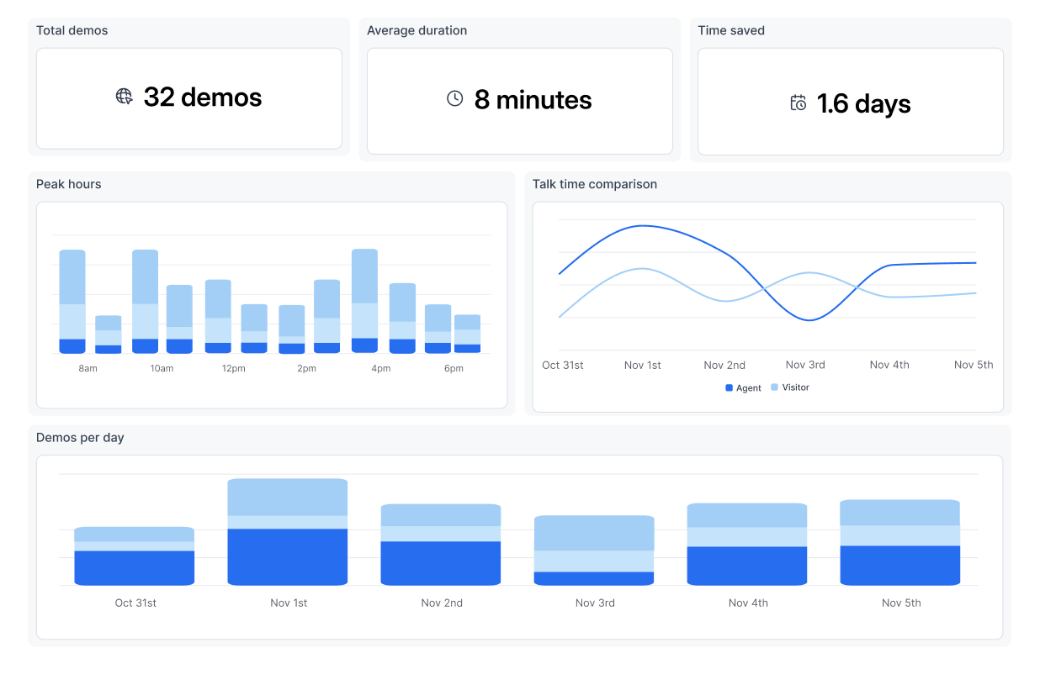Click the "1.6 days" time saved value
1040x674 pixels.
[x=863, y=104]
